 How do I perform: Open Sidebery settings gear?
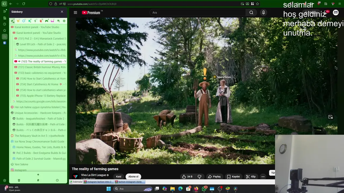click(64, 21)
